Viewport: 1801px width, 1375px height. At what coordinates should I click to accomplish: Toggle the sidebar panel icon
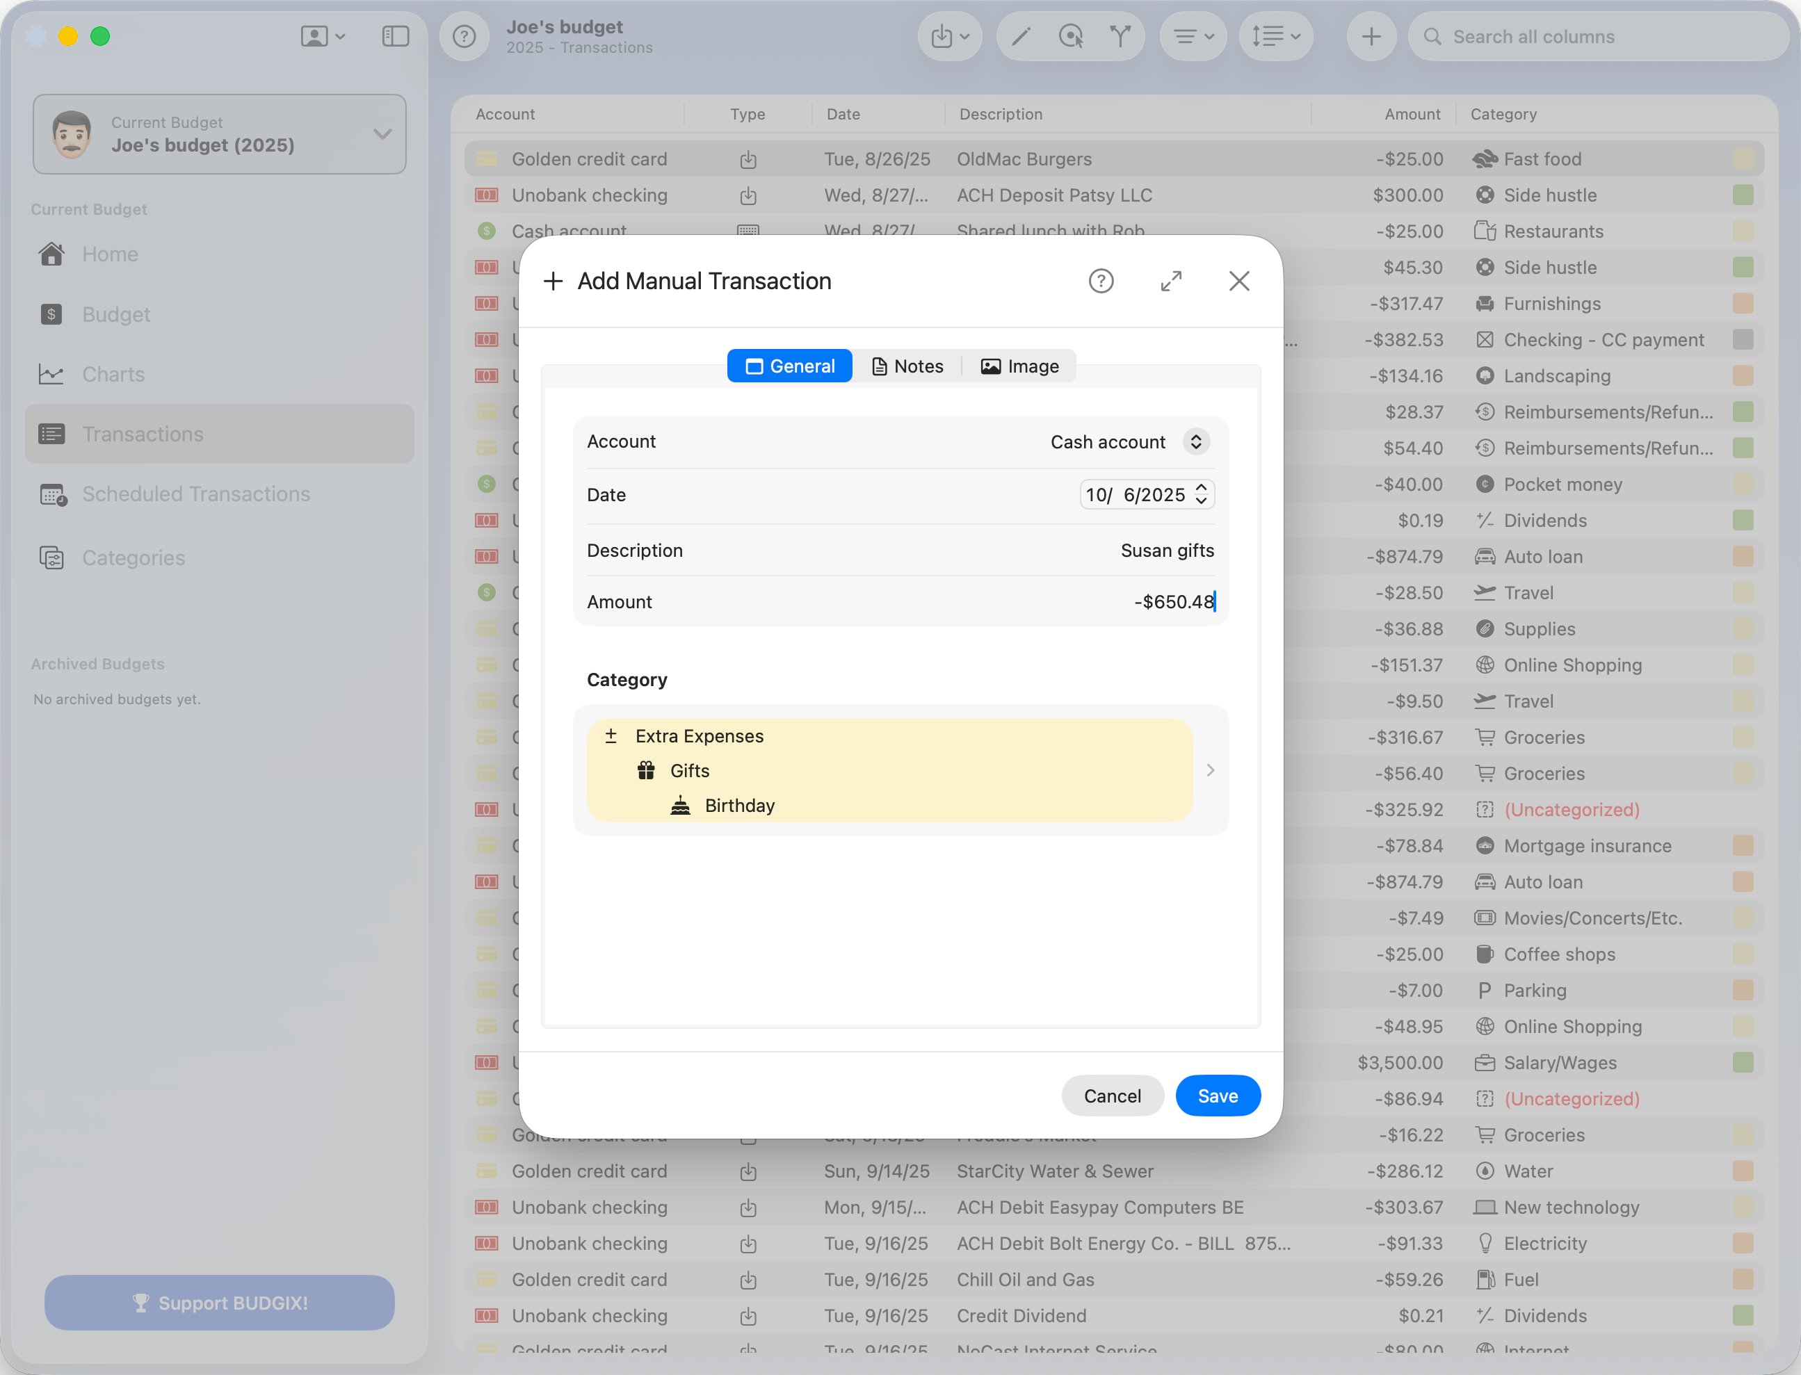click(396, 37)
